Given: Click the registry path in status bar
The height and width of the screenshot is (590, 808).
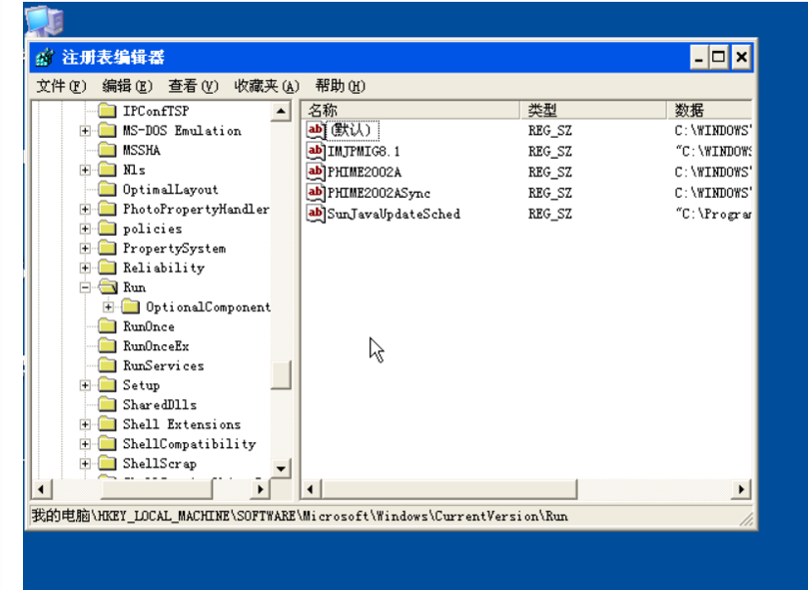Looking at the screenshot, I should pos(300,516).
